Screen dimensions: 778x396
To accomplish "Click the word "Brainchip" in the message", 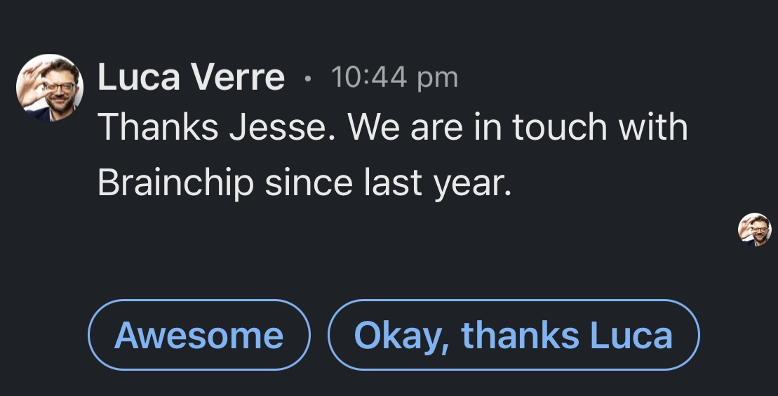I will [175, 183].
